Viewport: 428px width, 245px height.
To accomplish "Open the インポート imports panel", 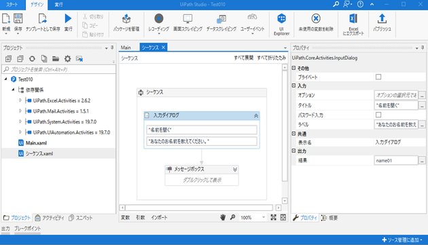I will coord(159,217).
